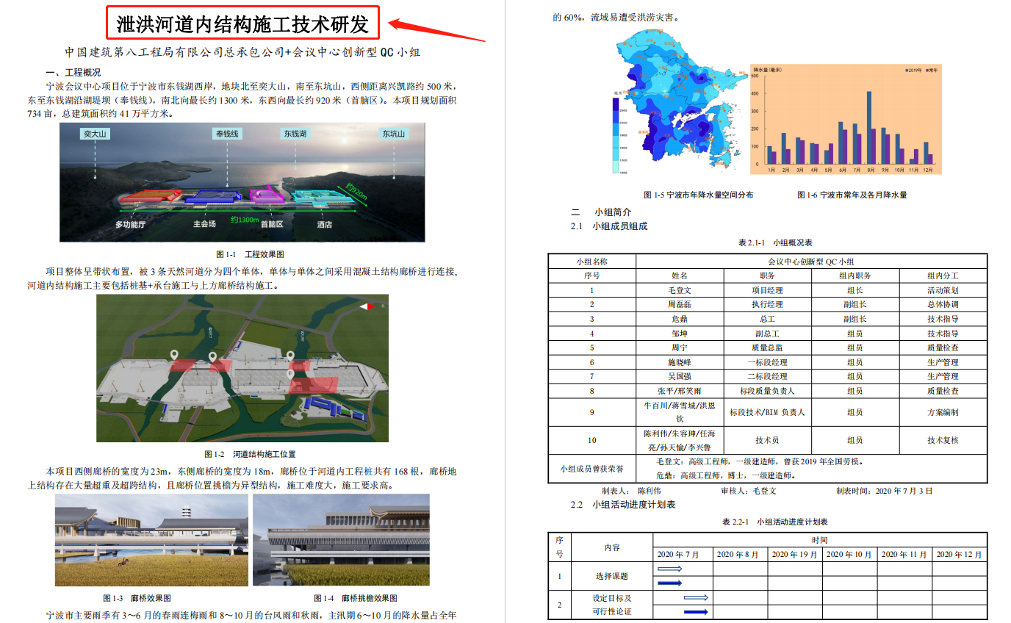Click the caption "图 1-3 廊桥效果图"
Viewport: 1011px width, 623px height.
[x=137, y=599]
